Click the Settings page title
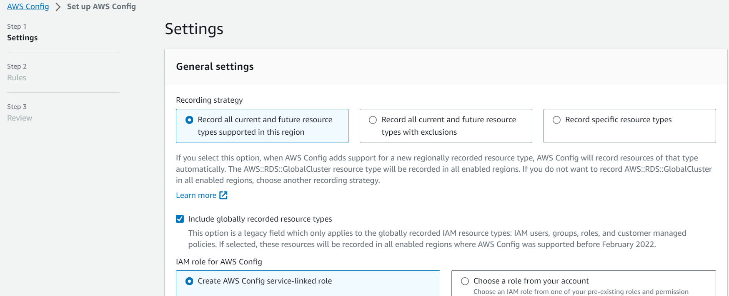The height and width of the screenshot is (296, 729). 194,29
